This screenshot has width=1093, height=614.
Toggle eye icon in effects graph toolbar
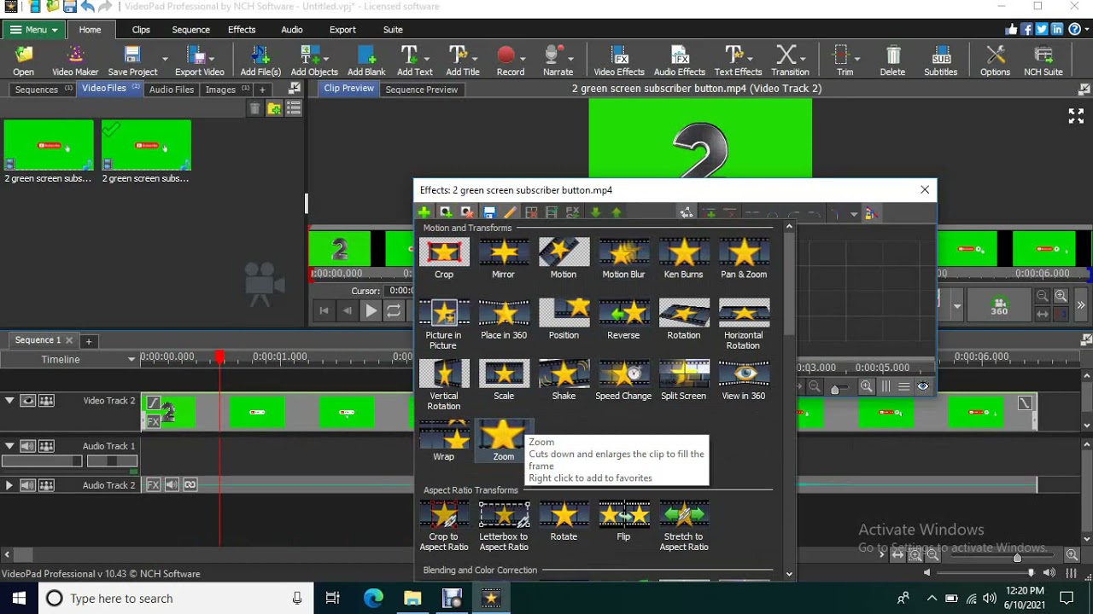coord(923,386)
